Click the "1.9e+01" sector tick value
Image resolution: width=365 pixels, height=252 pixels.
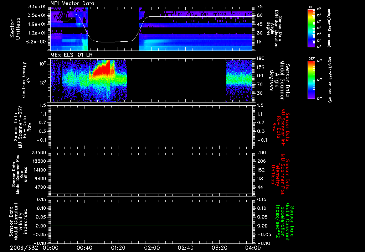click(37, 24)
